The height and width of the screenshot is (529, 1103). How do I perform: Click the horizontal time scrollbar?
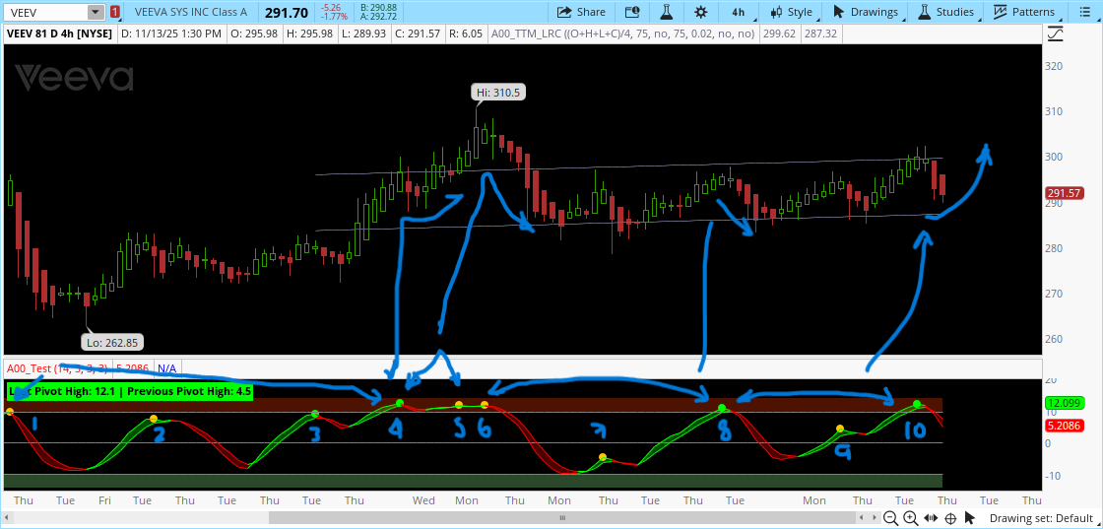click(561, 518)
